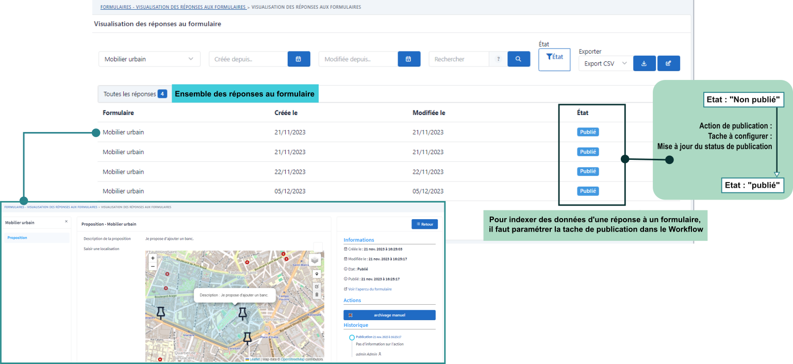Click the trash icon on the map toolbar
Image resolution: width=793 pixels, height=364 pixels.
(x=317, y=294)
